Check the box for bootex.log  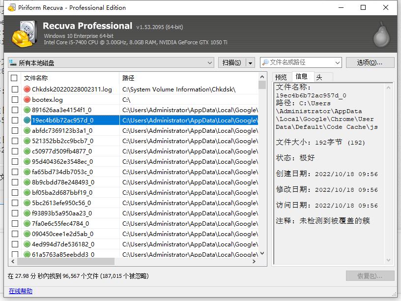point(15,99)
